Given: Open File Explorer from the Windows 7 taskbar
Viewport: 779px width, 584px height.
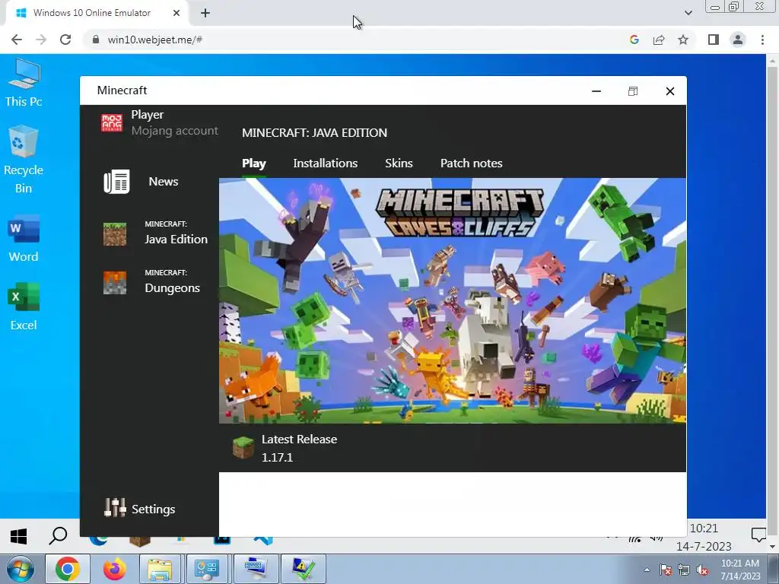Looking at the screenshot, I should (160, 569).
